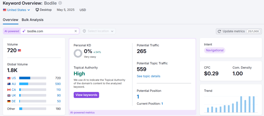Click the Australia flag icon
This screenshot has height=116, width=264.
tap(9, 84)
